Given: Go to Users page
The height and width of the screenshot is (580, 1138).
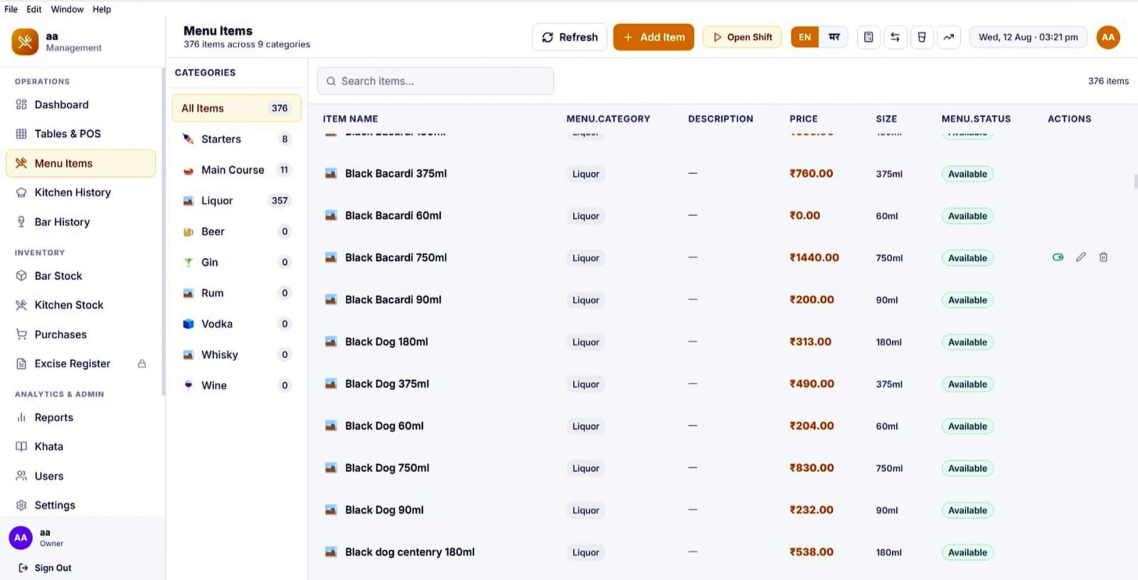Looking at the screenshot, I should tap(81, 476).
